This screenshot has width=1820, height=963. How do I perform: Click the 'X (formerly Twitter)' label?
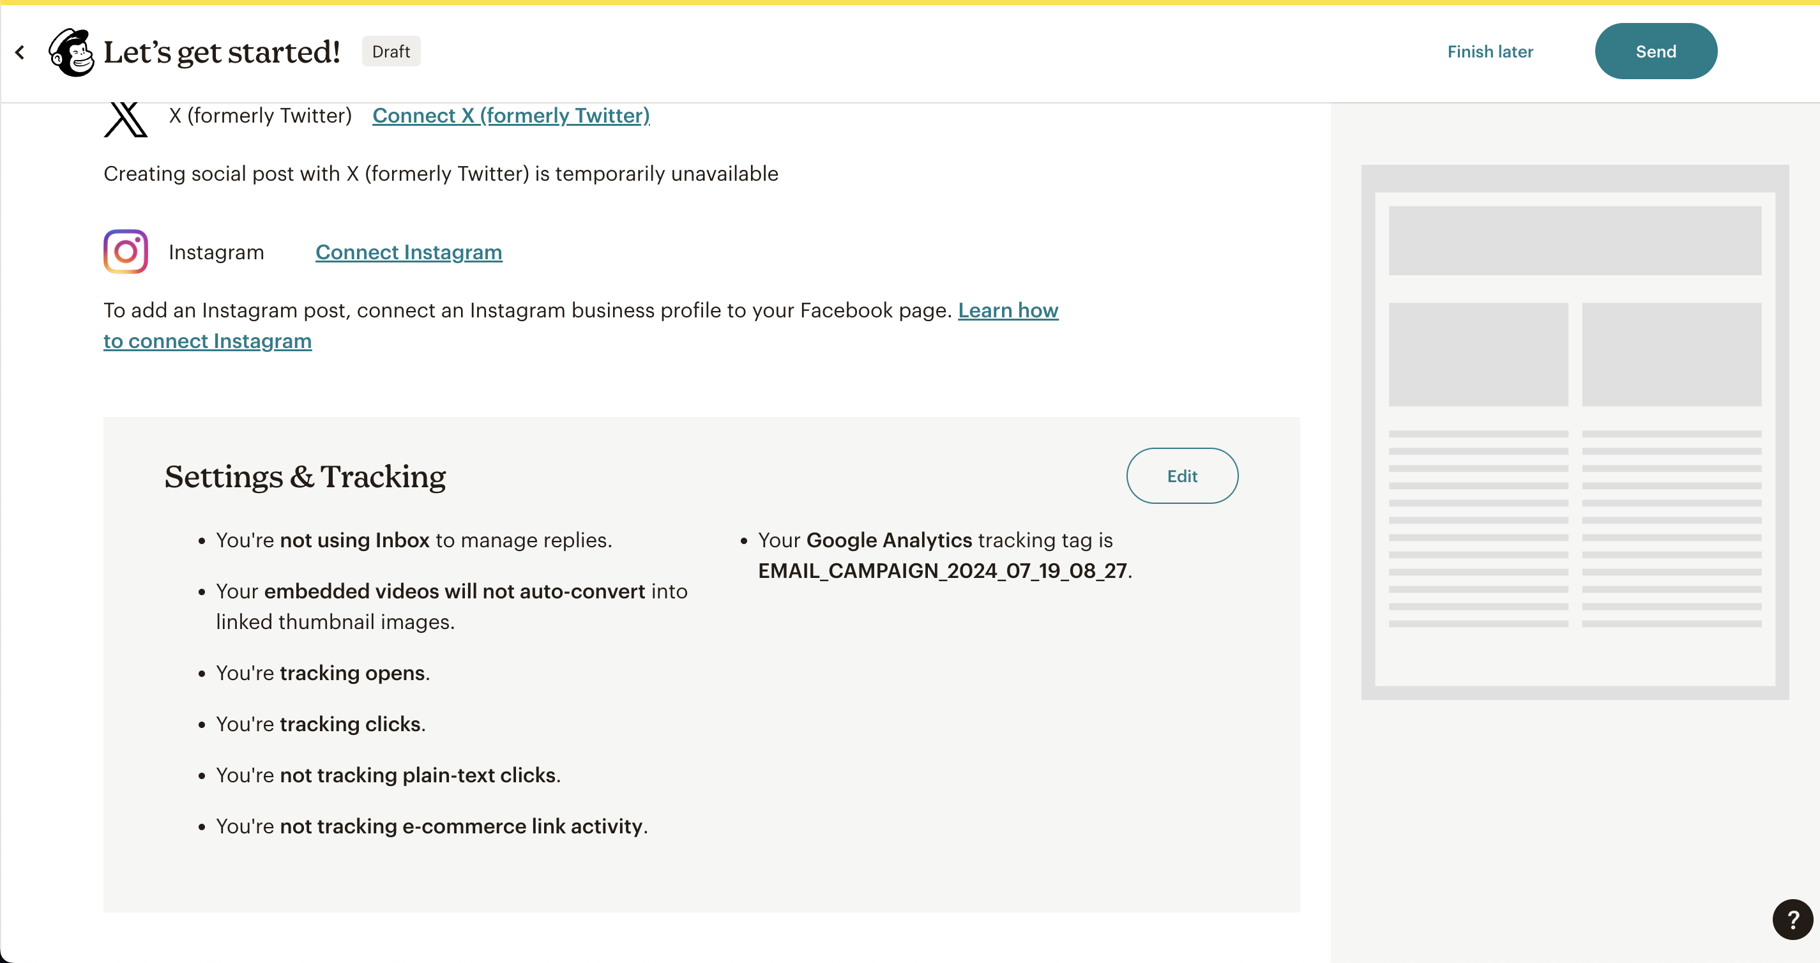point(260,115)
